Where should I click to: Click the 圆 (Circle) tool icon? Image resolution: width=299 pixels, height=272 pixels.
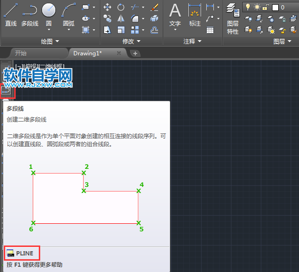49,14
